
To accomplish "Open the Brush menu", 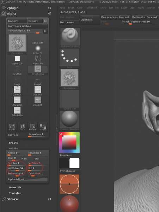I will point(71,8).
